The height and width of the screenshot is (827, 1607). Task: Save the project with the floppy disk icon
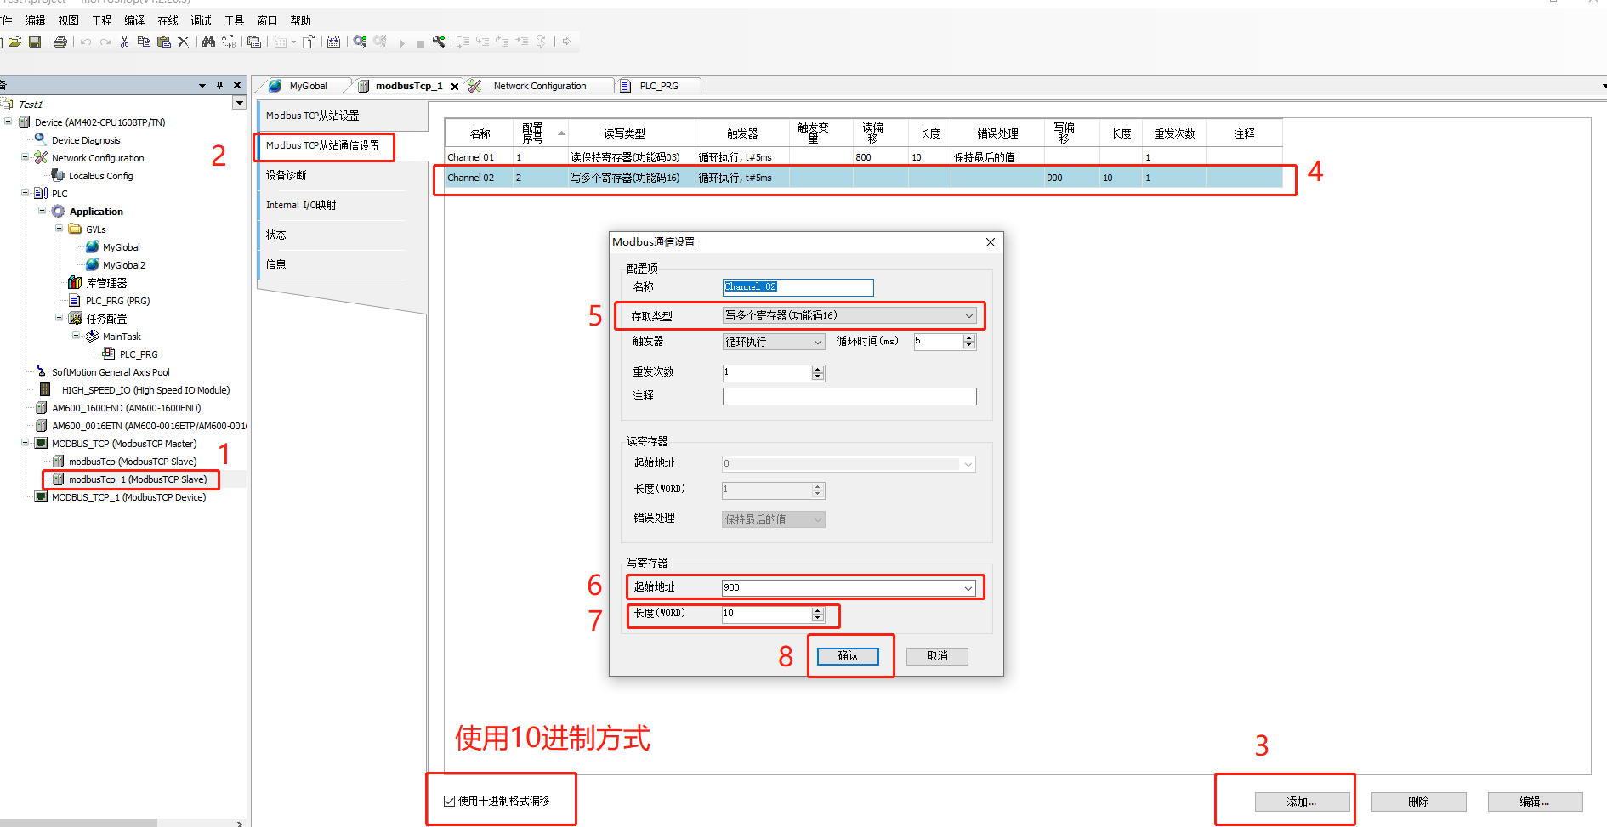pyautogui.click(x=35, y=42)
